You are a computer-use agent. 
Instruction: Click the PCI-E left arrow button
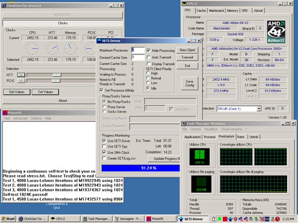[x=21, y=81]
